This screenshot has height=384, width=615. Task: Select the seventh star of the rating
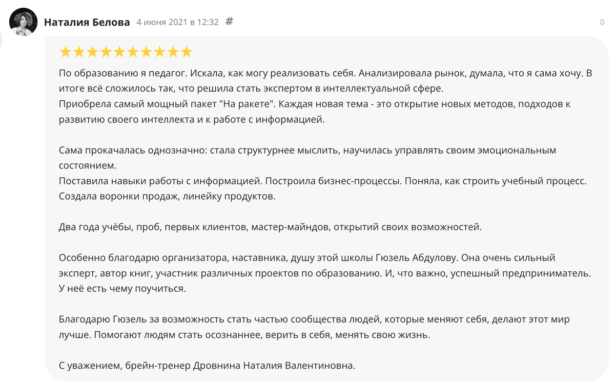coord(146,52)
